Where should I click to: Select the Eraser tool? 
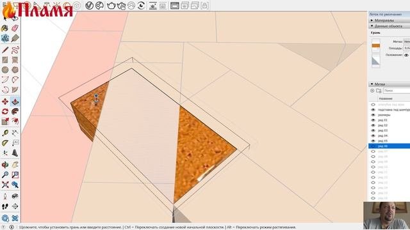(15, 28)
